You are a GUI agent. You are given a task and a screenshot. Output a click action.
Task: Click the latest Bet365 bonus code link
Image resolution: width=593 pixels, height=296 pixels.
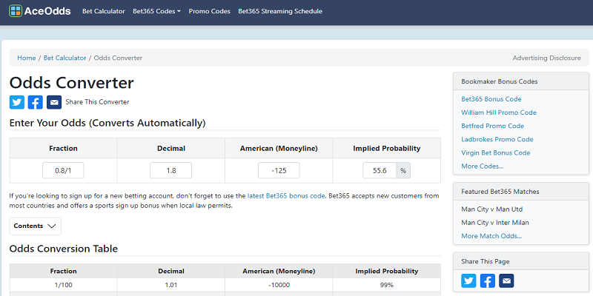point(286,196)
